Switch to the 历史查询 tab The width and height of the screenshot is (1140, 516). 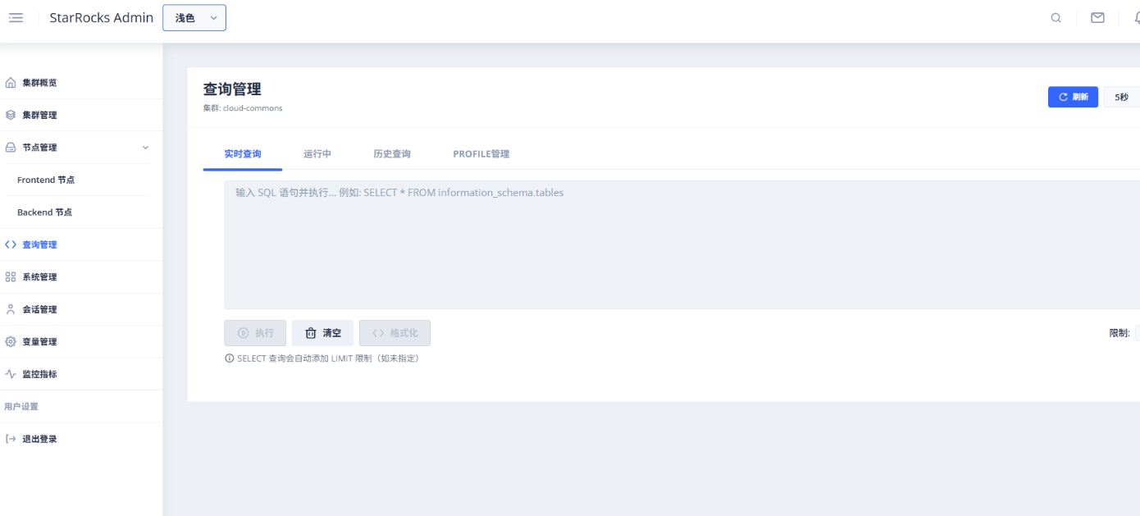[x=392, y=154]
